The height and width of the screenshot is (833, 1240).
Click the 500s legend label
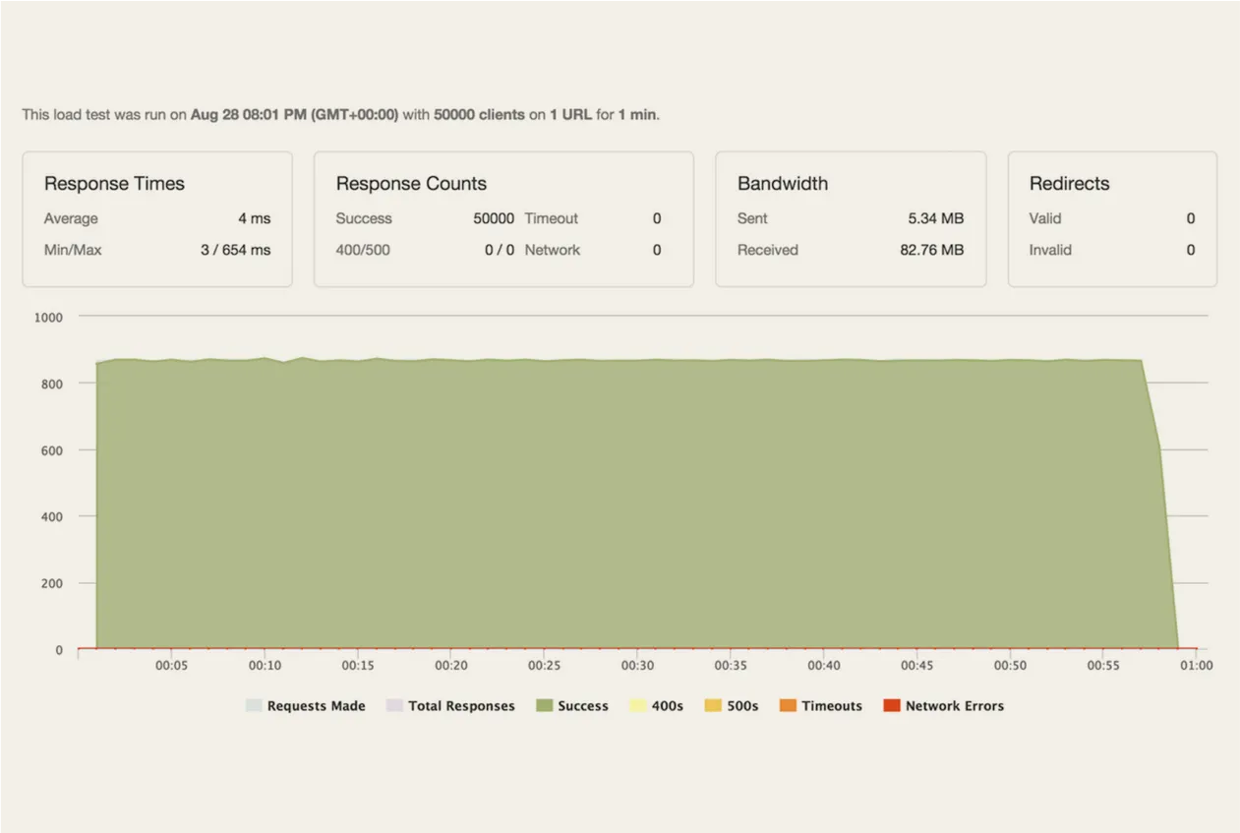tap(742, 706)
